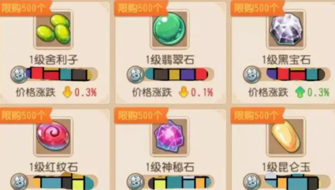Click 价格涨跌 label under 1级翡翠石

coord(152,92)
